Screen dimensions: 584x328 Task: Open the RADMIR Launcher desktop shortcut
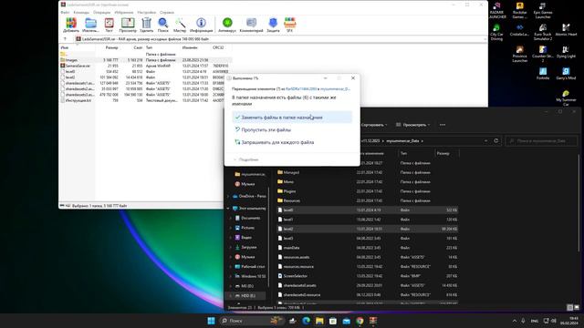coord(497,10)
